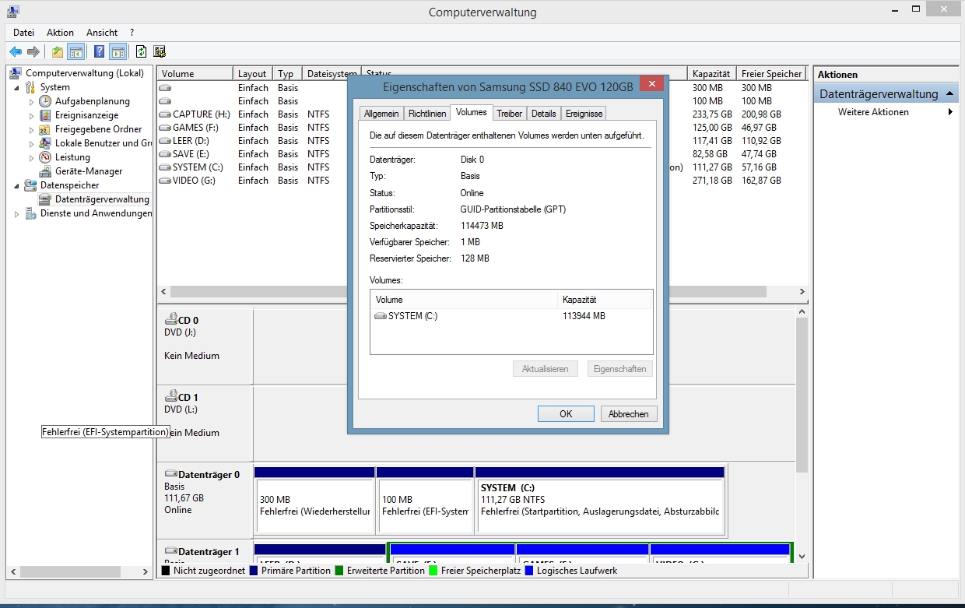Sort by the Kapazität column in the main list
The width and height of the screenshot is (965, 608).
coord(712,74)
